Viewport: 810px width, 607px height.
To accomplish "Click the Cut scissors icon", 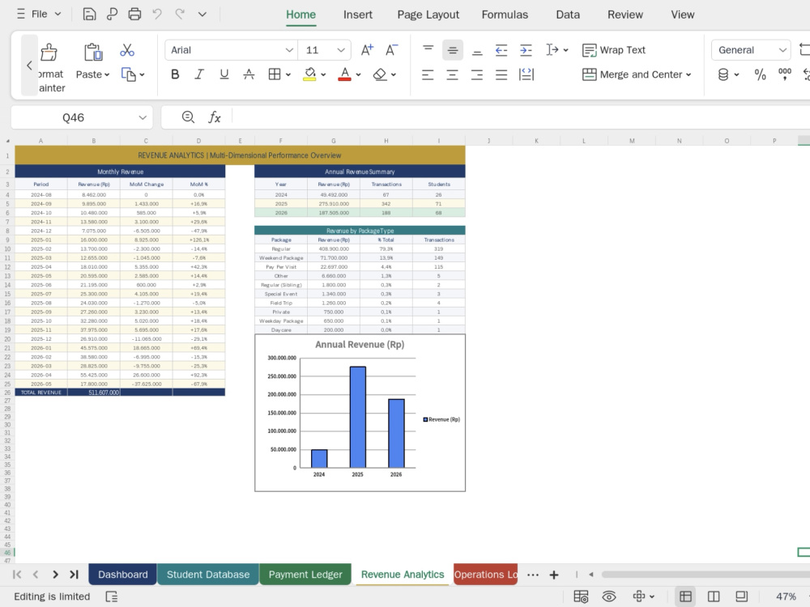I will point(127,50).
